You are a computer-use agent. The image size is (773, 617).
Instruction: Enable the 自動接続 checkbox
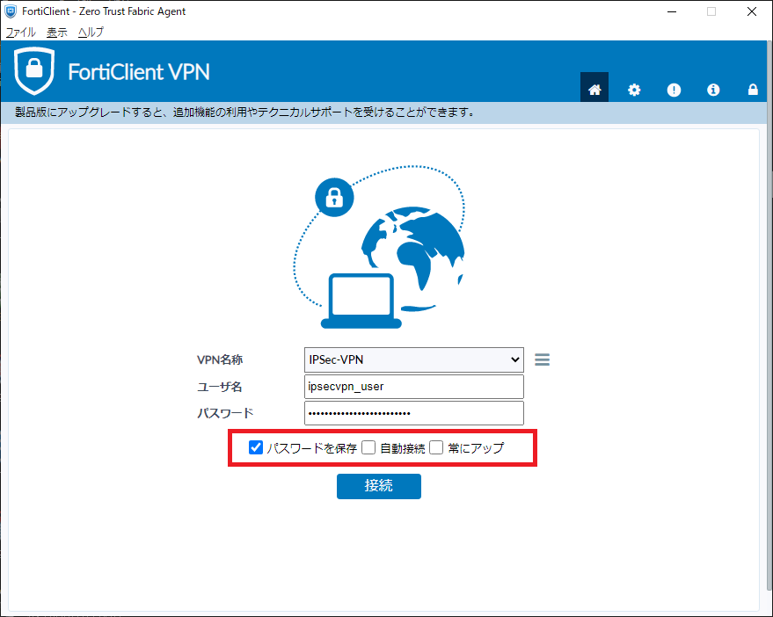[x=368, y=447]
